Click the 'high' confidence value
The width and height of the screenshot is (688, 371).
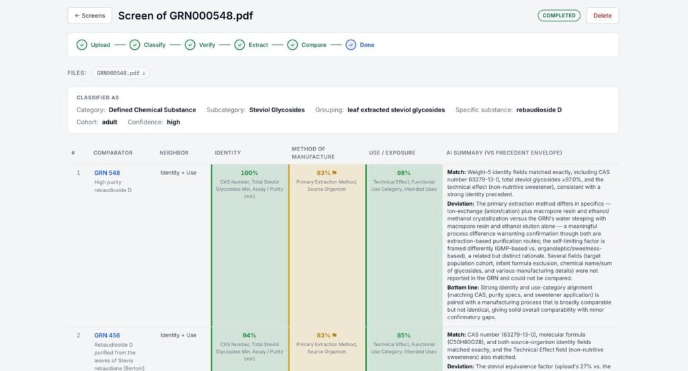[x=173, y=122]
